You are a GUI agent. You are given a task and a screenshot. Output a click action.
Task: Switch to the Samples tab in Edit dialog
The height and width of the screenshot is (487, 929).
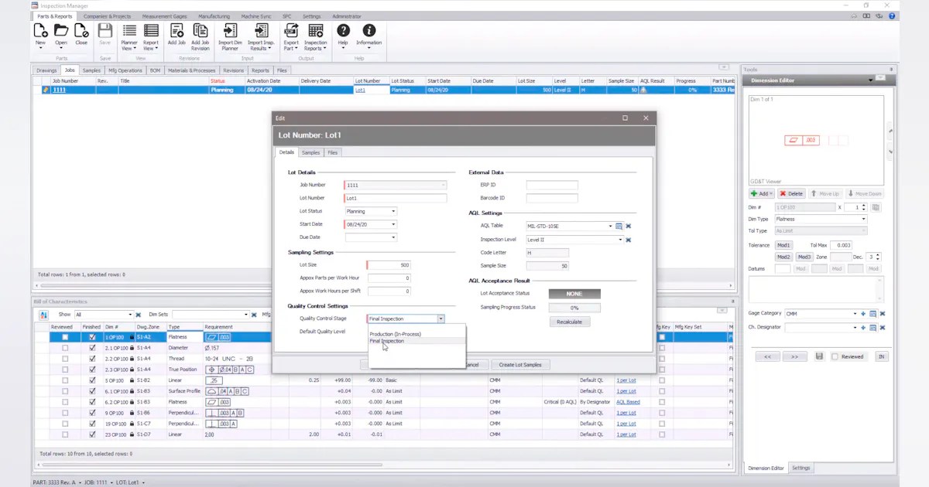pos(310,152)
